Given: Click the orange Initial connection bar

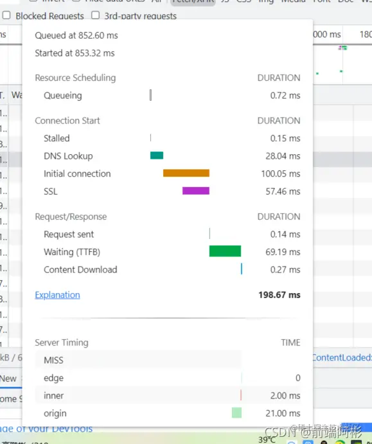Looking at the screenshot, I should 186,173.
